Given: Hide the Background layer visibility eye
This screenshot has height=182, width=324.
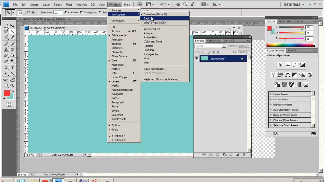Looking at the screenshot, I should [x=197, y=58].
